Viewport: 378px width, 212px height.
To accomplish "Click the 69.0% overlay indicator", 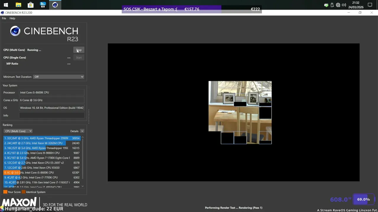I will click(363, 199).
